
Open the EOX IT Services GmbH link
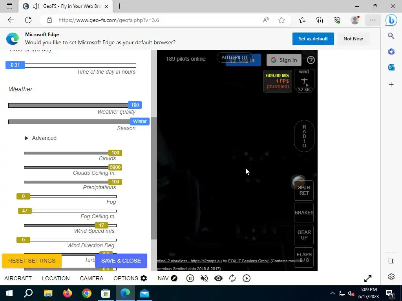(249, 261)
